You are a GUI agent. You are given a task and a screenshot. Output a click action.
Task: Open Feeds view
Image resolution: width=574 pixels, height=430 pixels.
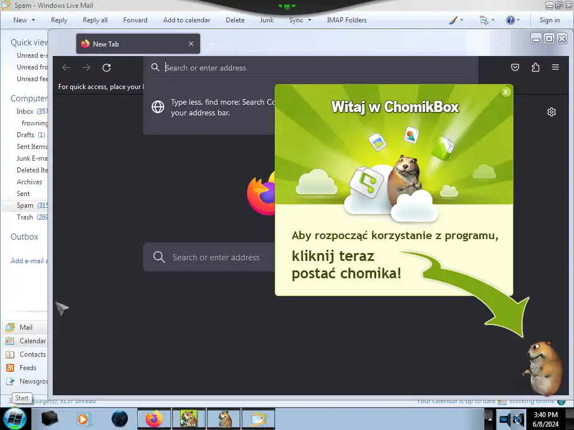coord(28,367)
